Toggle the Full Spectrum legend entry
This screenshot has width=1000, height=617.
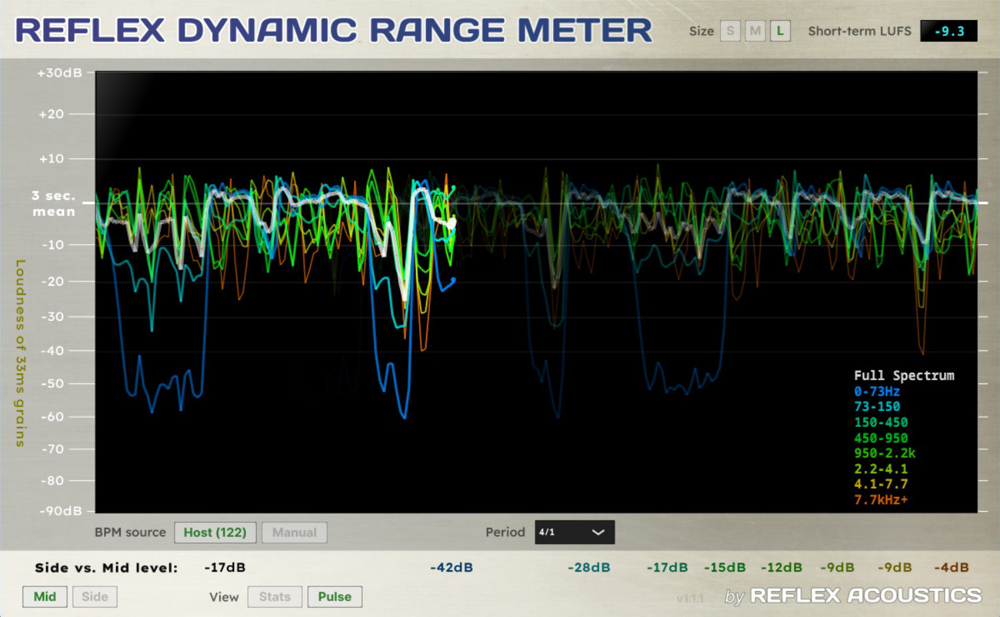coord(903,375)
